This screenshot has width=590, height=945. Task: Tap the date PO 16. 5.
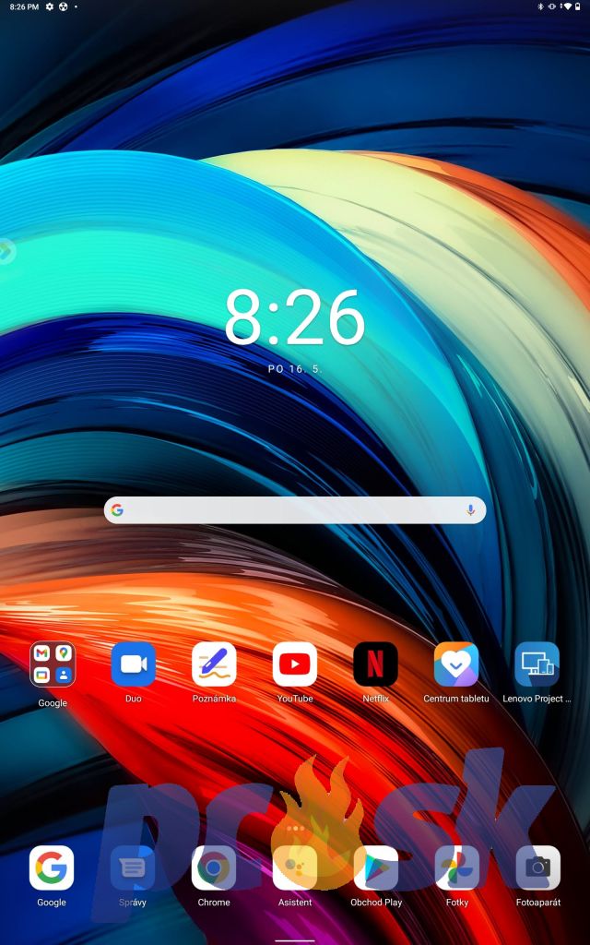pyautogui.click(x=295, y=368)
